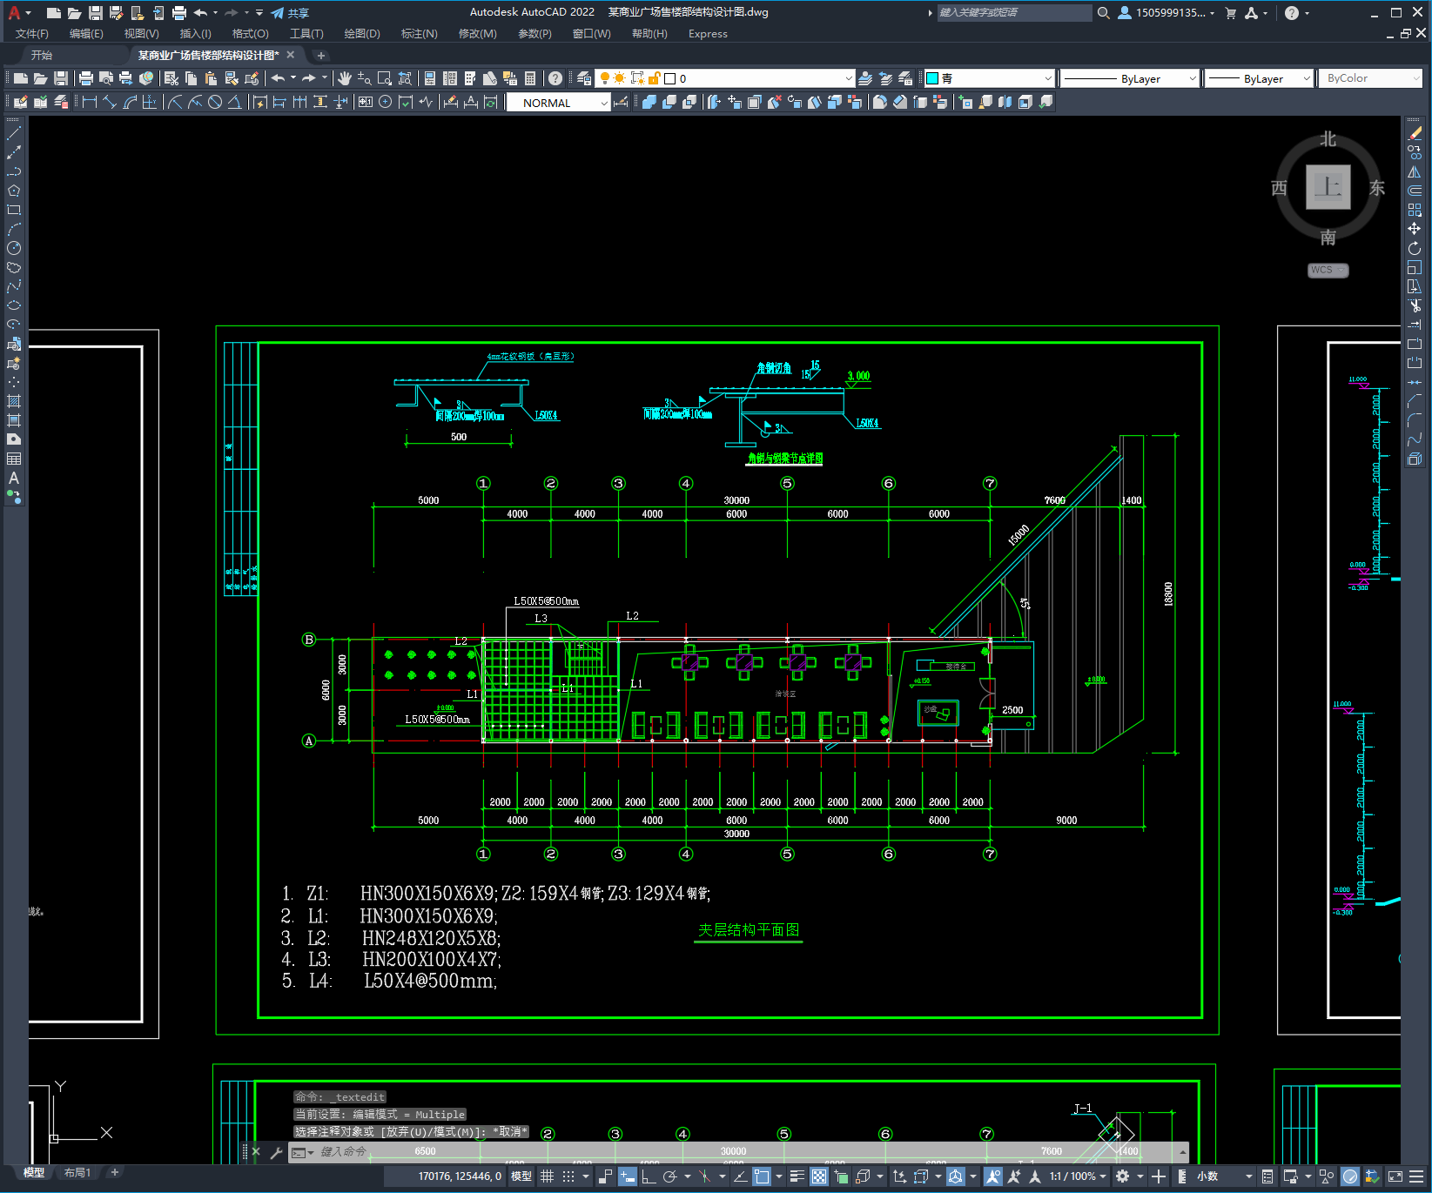
Task: Open the workspace switching gear icon
Action: 1123,1176
